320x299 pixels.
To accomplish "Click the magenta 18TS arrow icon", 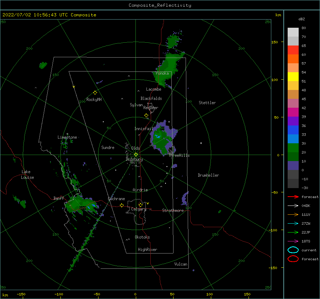I will coord(293,241).
